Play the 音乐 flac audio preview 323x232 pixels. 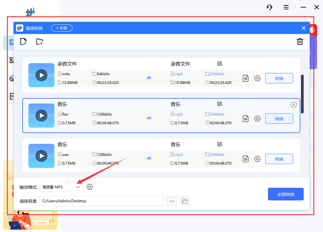tap(41, 116)
